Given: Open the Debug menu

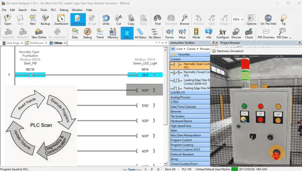Looking at the screenshot, I should pos(64,10).
